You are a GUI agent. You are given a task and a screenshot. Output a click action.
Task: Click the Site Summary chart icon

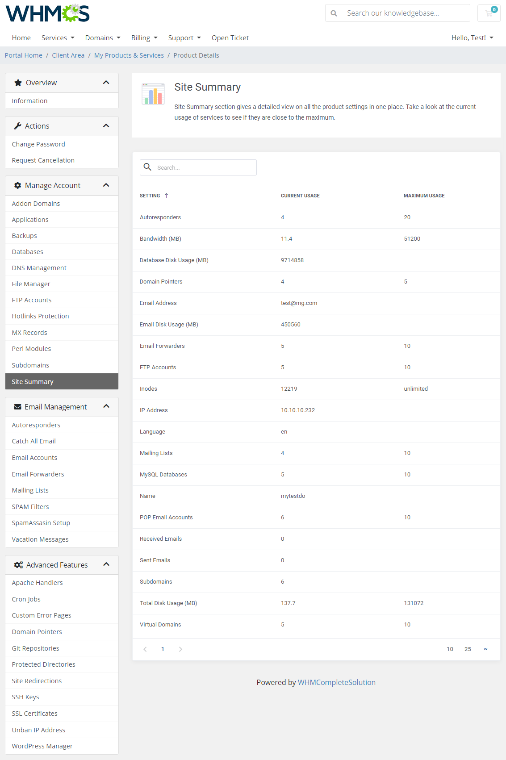pos(153,94)
